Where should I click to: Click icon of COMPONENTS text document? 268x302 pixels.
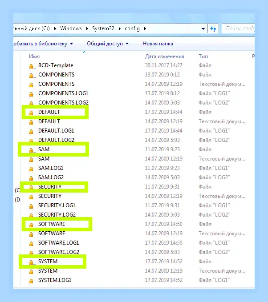pyautogui.click(x=31, y=85)
